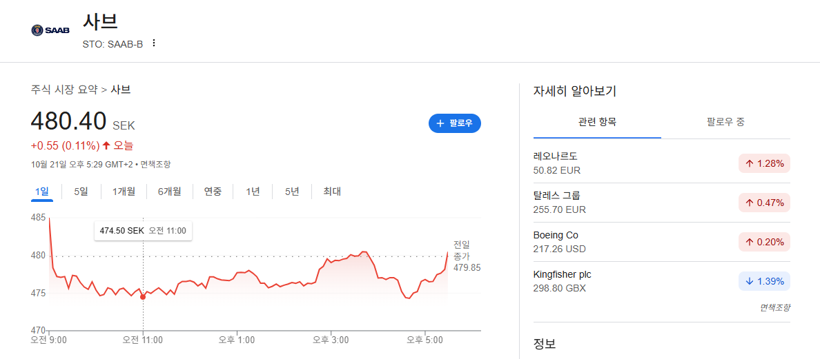Open the 주식 시장 요약 breadcrumb link

click(x=64, y=90)
